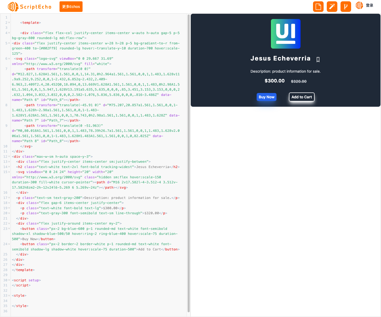
Task: Click the code editor vertical scrollbar
Action: click(x=189, y=163)
